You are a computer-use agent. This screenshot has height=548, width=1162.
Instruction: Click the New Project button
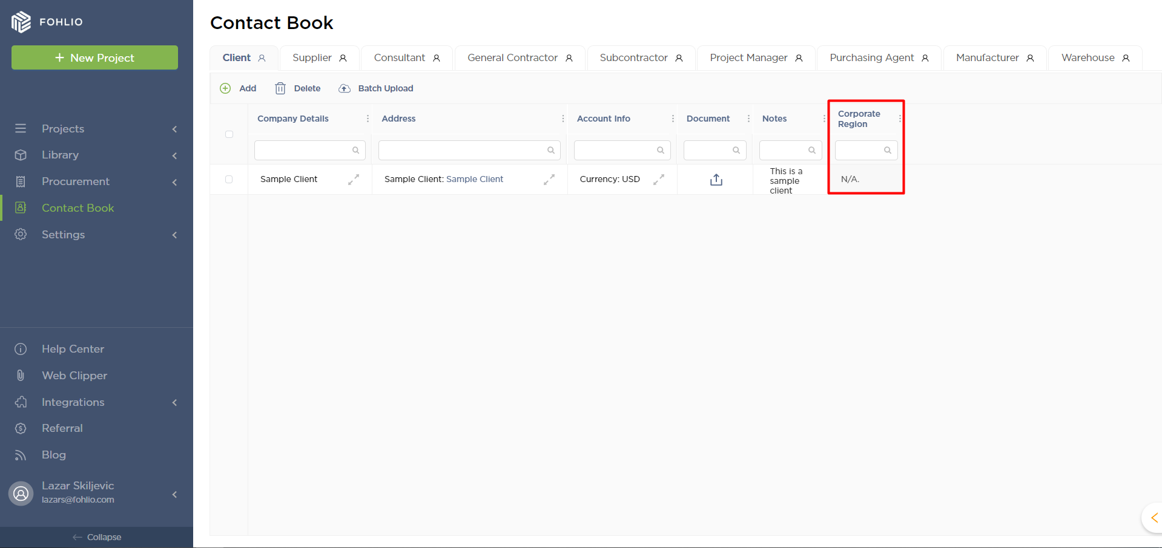point(94,57)
